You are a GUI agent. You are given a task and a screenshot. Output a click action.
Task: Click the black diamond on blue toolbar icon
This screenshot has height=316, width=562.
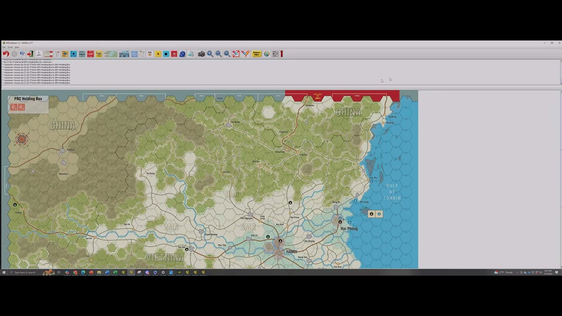(166, 54)
